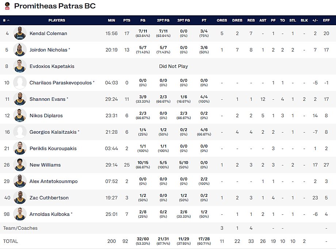336x252 pixels.
Task: Sort table by OREB column header
Action: coord(222,20)
